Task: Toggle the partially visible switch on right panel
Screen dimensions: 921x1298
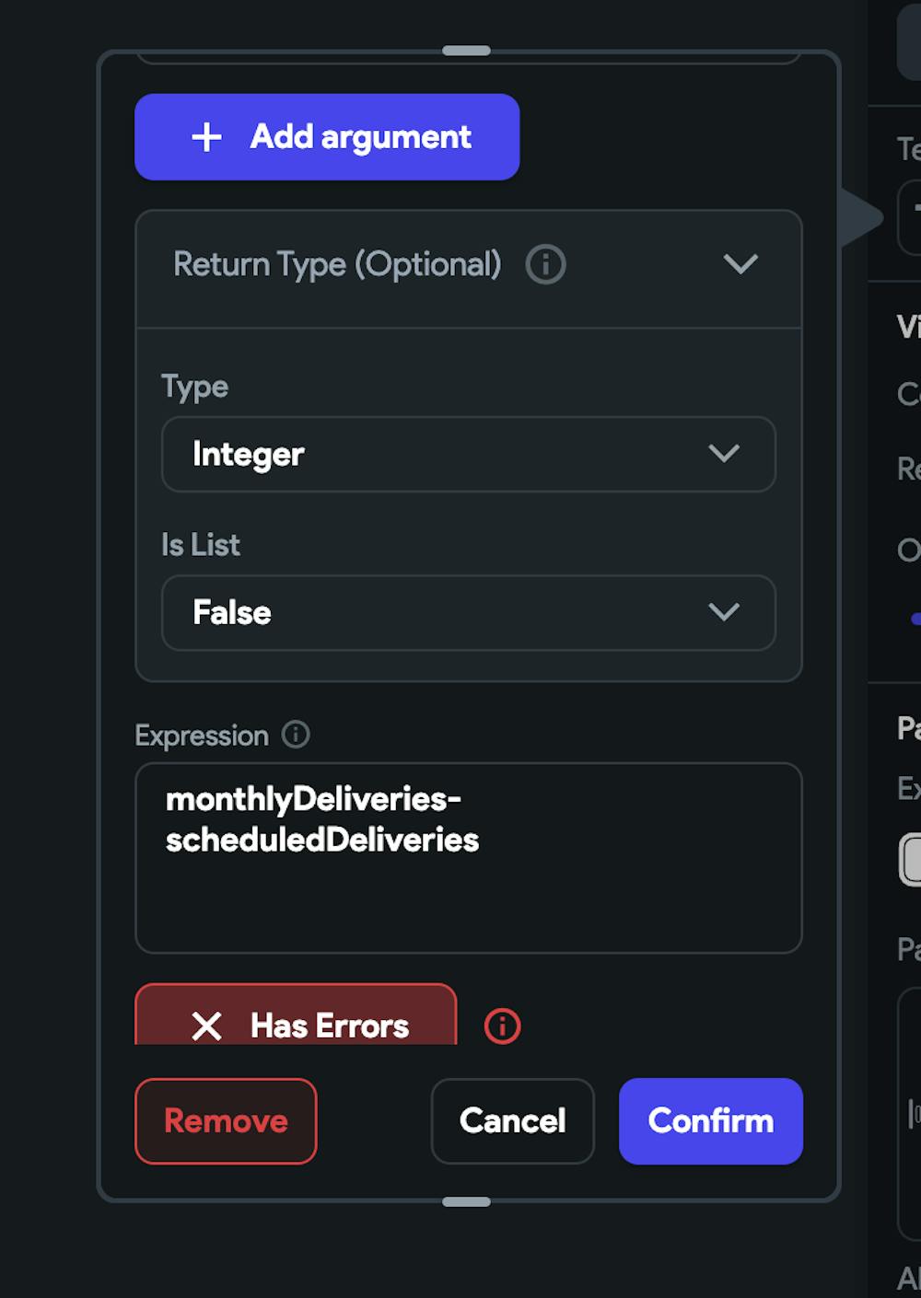Action: (911, 860)
